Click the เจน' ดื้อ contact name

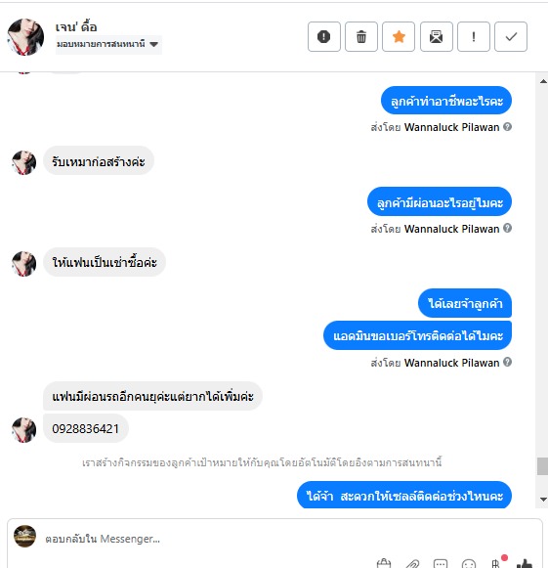click(76, 26)
